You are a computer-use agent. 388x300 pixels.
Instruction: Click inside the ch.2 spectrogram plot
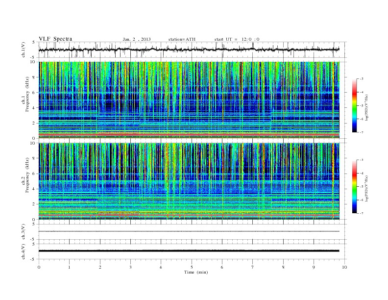click(189, 181)
